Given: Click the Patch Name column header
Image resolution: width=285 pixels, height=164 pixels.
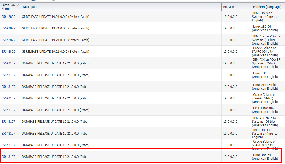Looking at the screenshot, I should coord(6,6).
